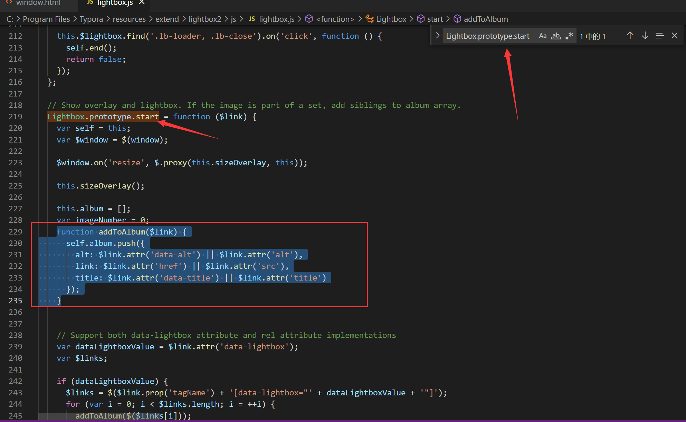This screenshot has width=686, height=422.
Task: Close the find widget
Action: point(675,36)
